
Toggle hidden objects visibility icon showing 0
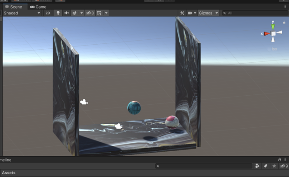pos(90,13)
